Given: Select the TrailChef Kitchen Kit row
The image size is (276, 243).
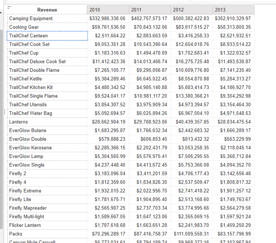Looking at the screenshot, I should (x=47, y=88).
